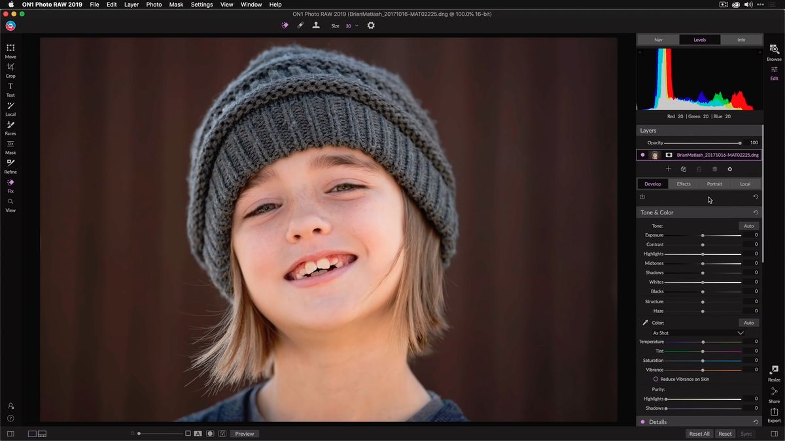The height and width of the screenshot is (441, 785).
Task: Open the brush settings gear in the toolbar
Action: pos(370,25)
